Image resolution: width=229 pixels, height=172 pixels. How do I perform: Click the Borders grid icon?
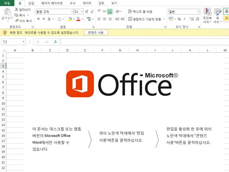[x=60, y=19]
